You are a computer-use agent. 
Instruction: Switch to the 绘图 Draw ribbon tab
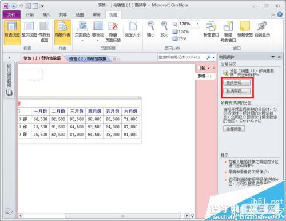coord(80,14)
